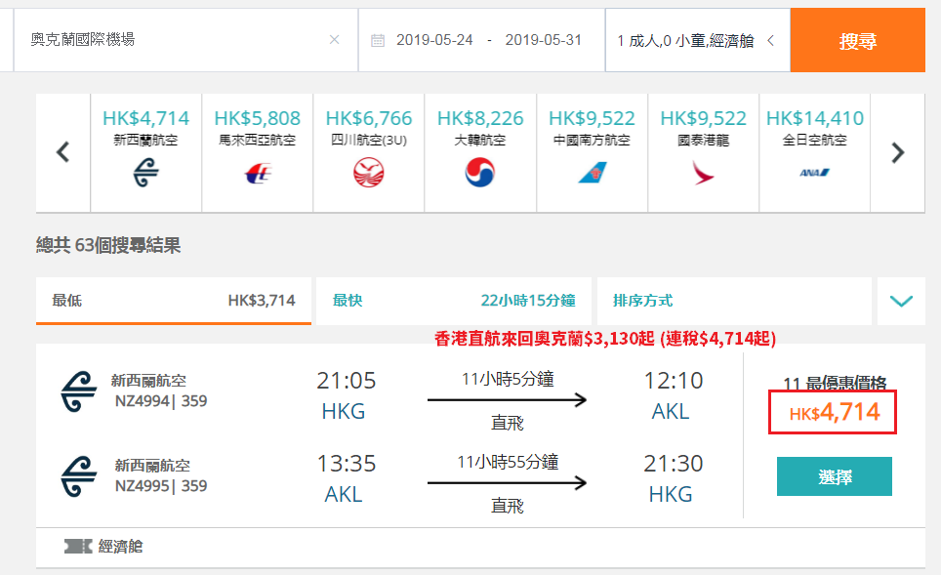Click the 總共 63個搜尋結果 heading
The height and width of the screenshot is (575, 941).
pos(108,245)
